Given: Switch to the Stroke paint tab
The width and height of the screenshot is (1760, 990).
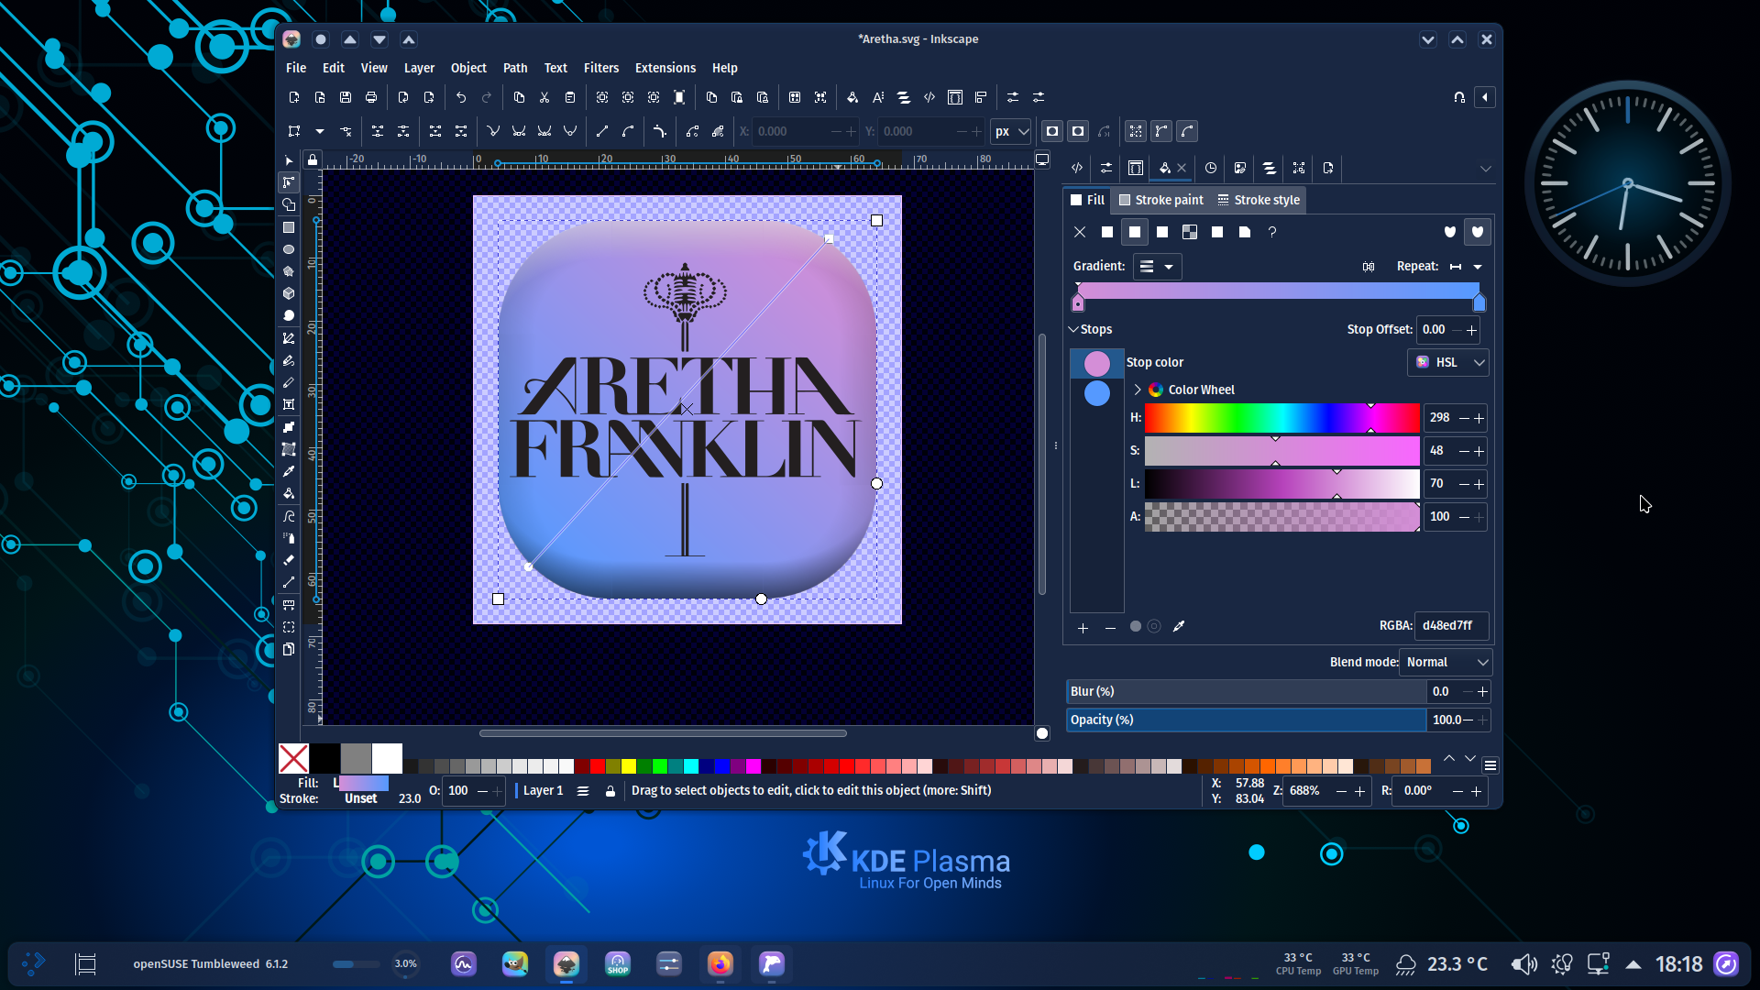Looking at the screenshot, I should click(1161, 200).
